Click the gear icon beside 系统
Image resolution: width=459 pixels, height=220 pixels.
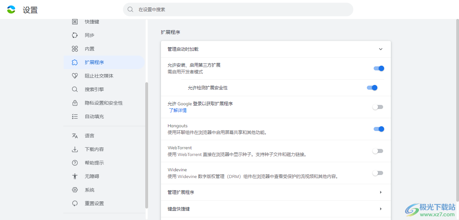[x=75, y=190]
